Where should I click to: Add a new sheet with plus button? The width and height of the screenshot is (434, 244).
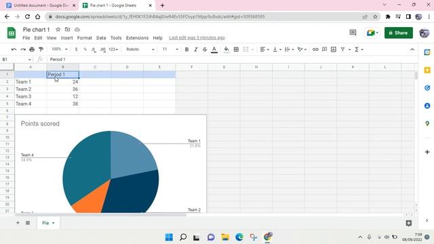(x=18, y=223)
